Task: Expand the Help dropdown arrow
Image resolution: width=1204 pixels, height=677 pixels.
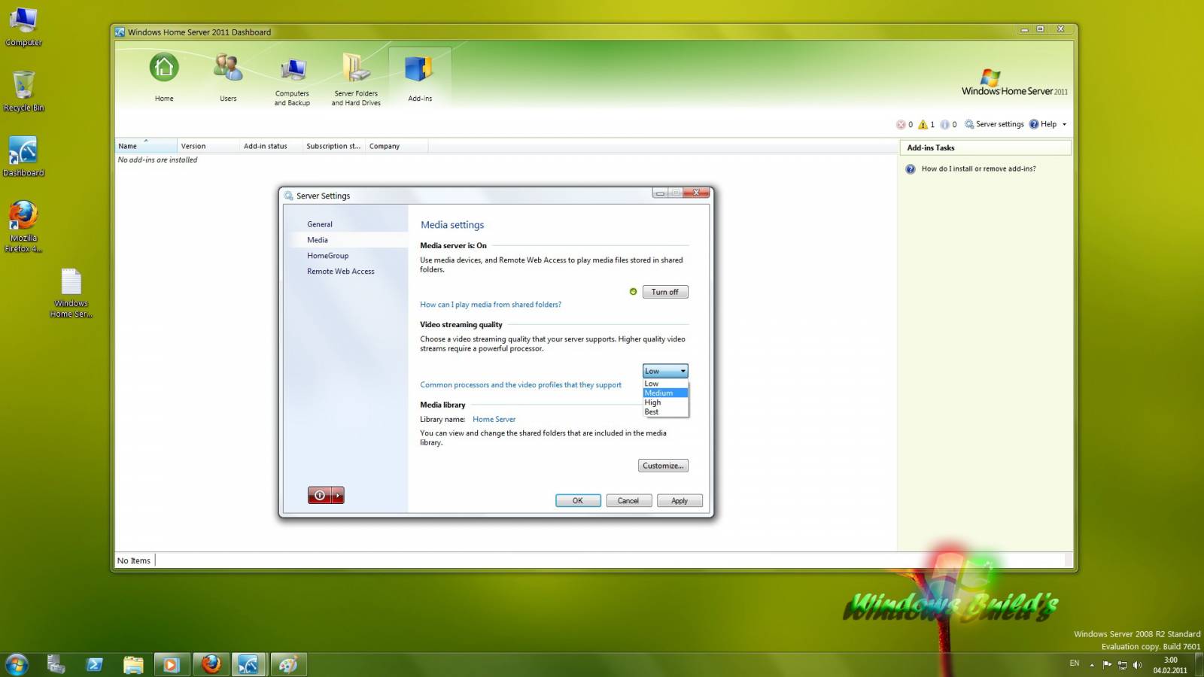Action: tap(1064, 125)
